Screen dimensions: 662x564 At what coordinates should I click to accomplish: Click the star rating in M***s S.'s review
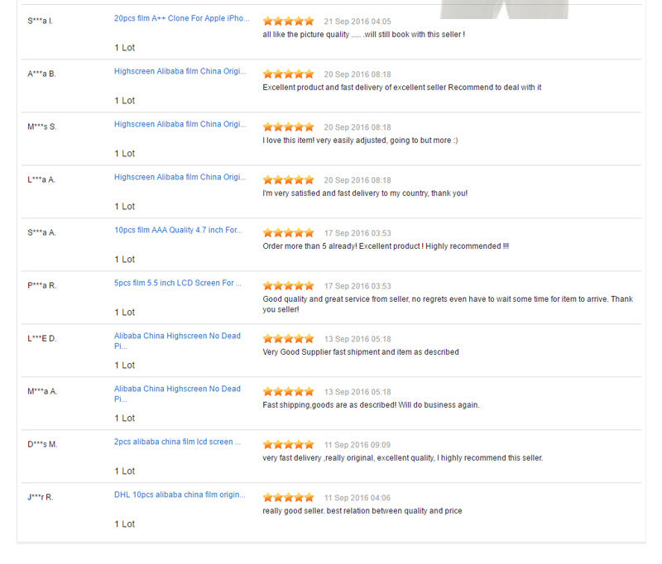pyautogui.click(x=288, y=127)
